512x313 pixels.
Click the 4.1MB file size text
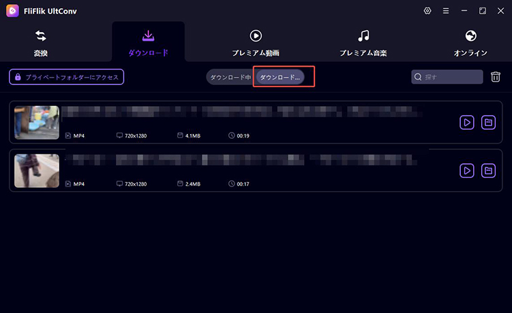[193, 135]
